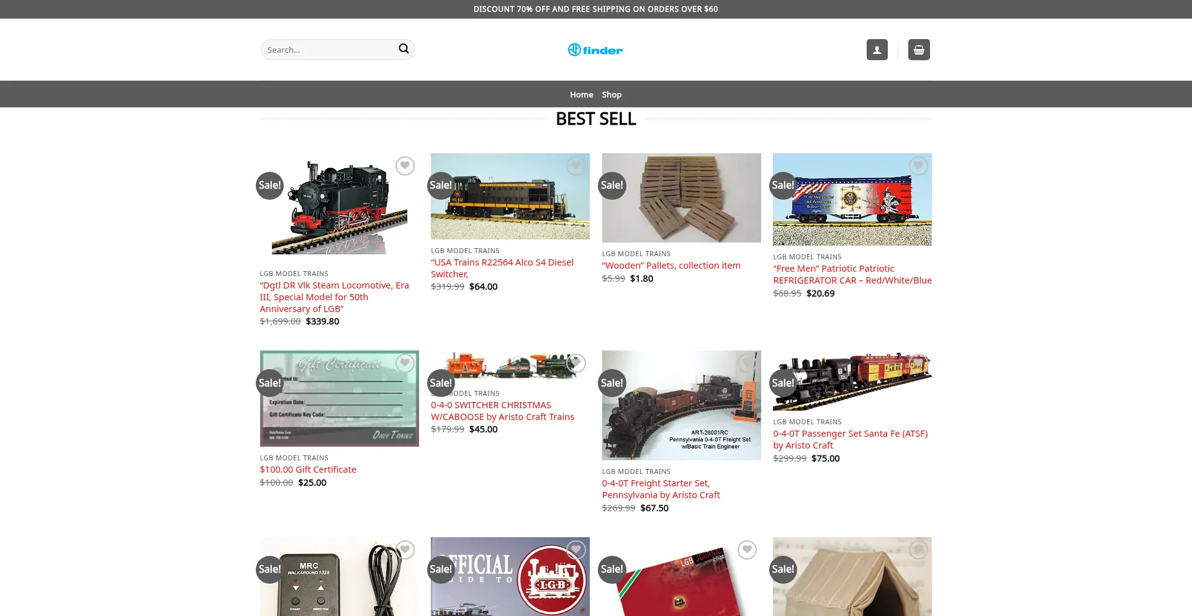Add USA Trains Alco S4 Diesel to wishlist

pyautogui.click(x=576, y=166)
